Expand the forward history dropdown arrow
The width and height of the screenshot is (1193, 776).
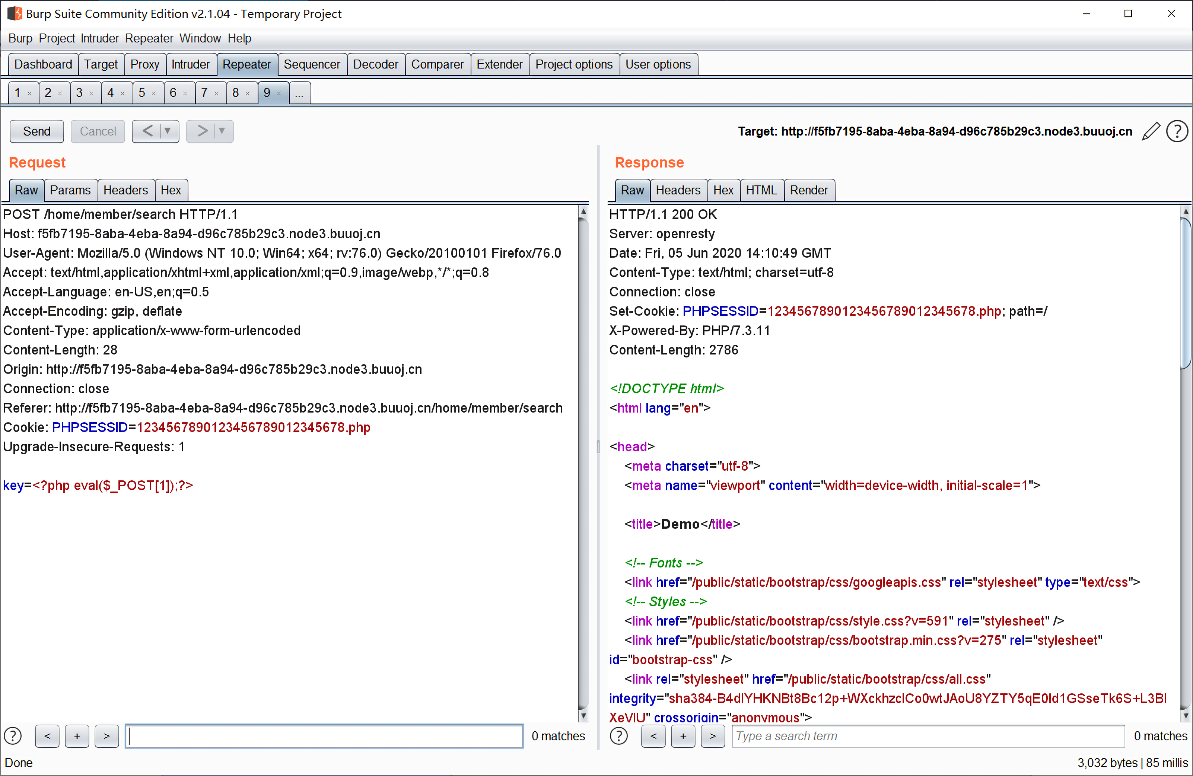pos(223,131)
